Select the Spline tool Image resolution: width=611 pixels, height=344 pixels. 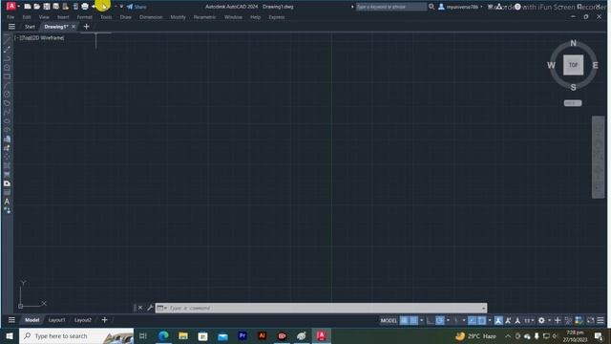click(7, 113)
